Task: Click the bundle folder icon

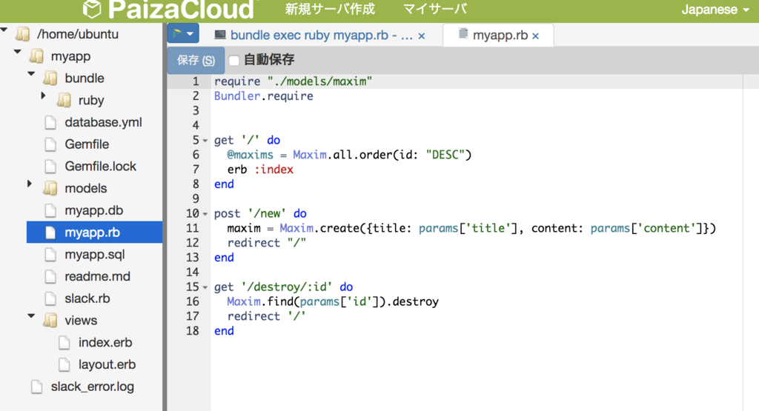Action: (x=50, y=78)
